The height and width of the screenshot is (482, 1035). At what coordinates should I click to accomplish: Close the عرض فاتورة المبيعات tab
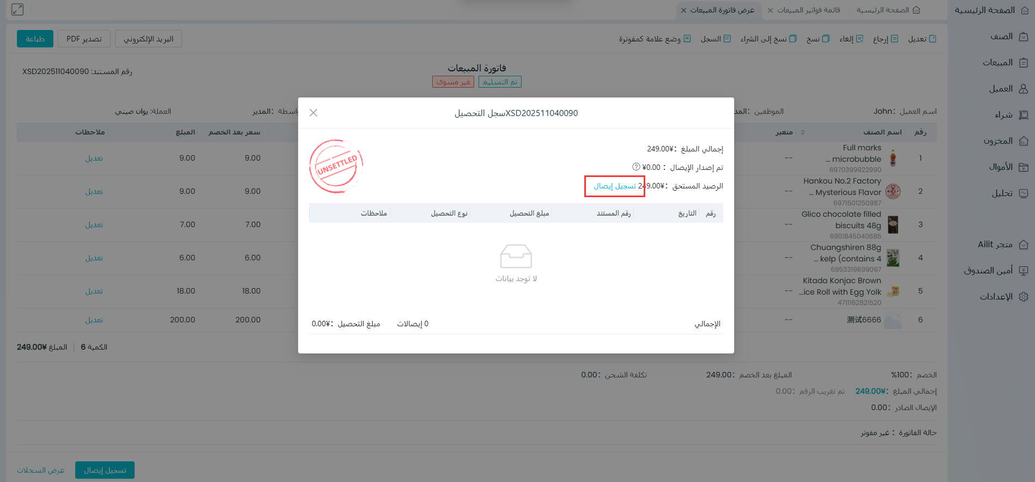pyautogui.click(x=683, y=10)
